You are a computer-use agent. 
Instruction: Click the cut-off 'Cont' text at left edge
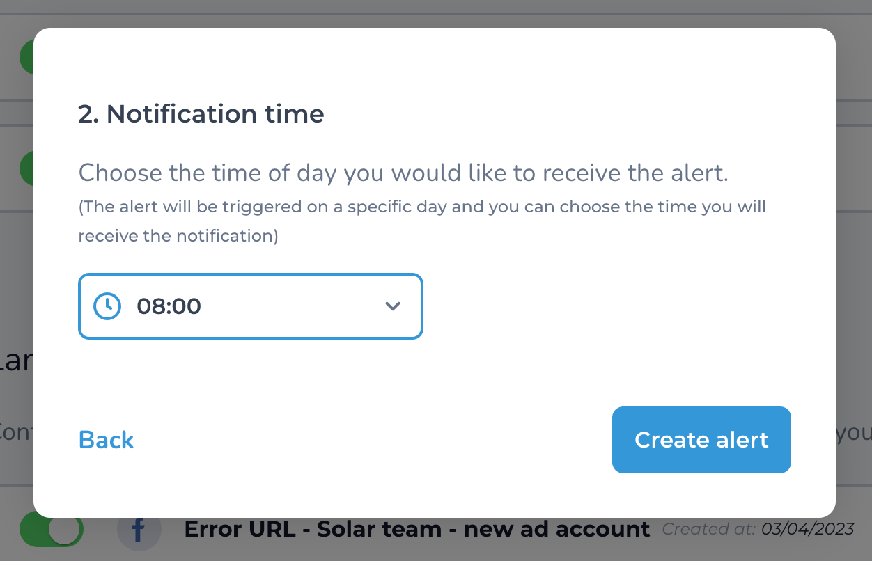pos(17,432)
